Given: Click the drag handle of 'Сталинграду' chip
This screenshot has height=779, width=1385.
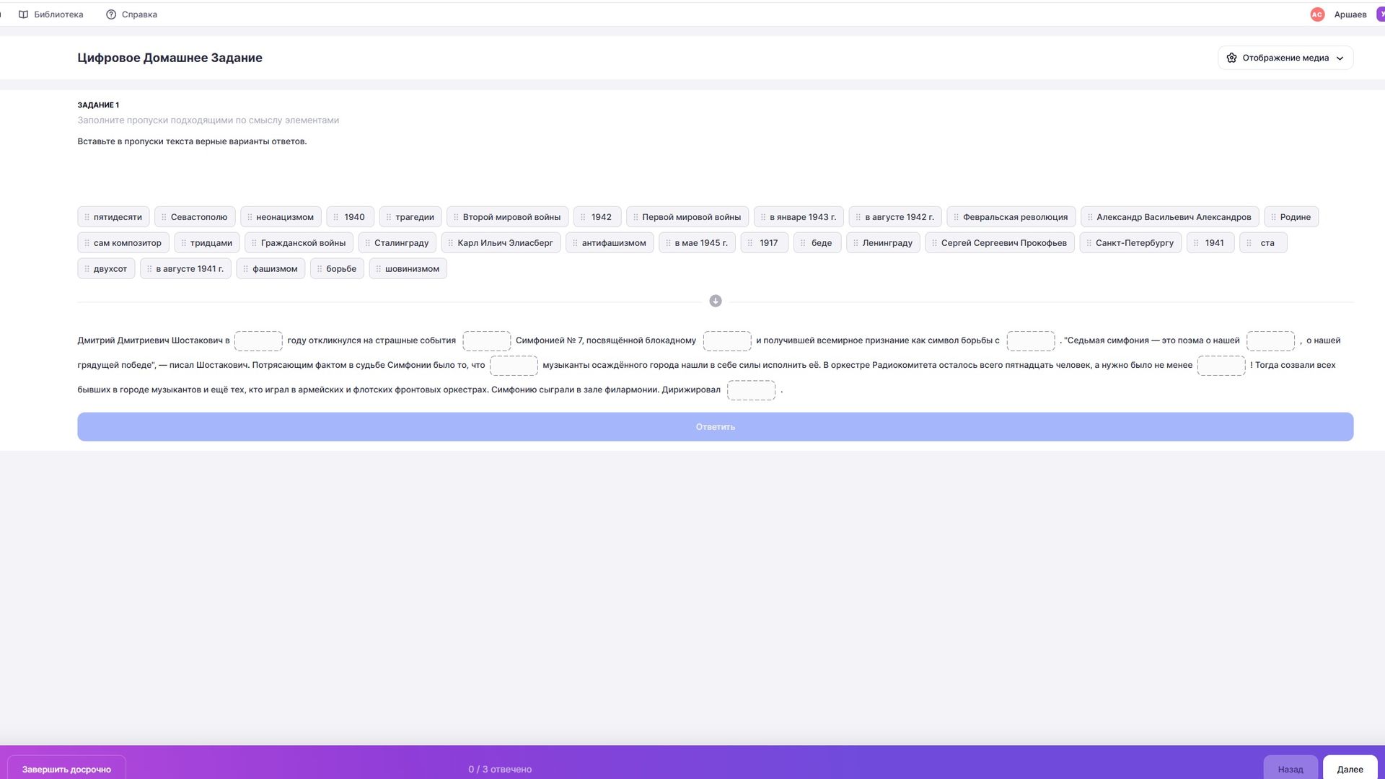Looking at the screenshot, I should click(x=367, y=243).
